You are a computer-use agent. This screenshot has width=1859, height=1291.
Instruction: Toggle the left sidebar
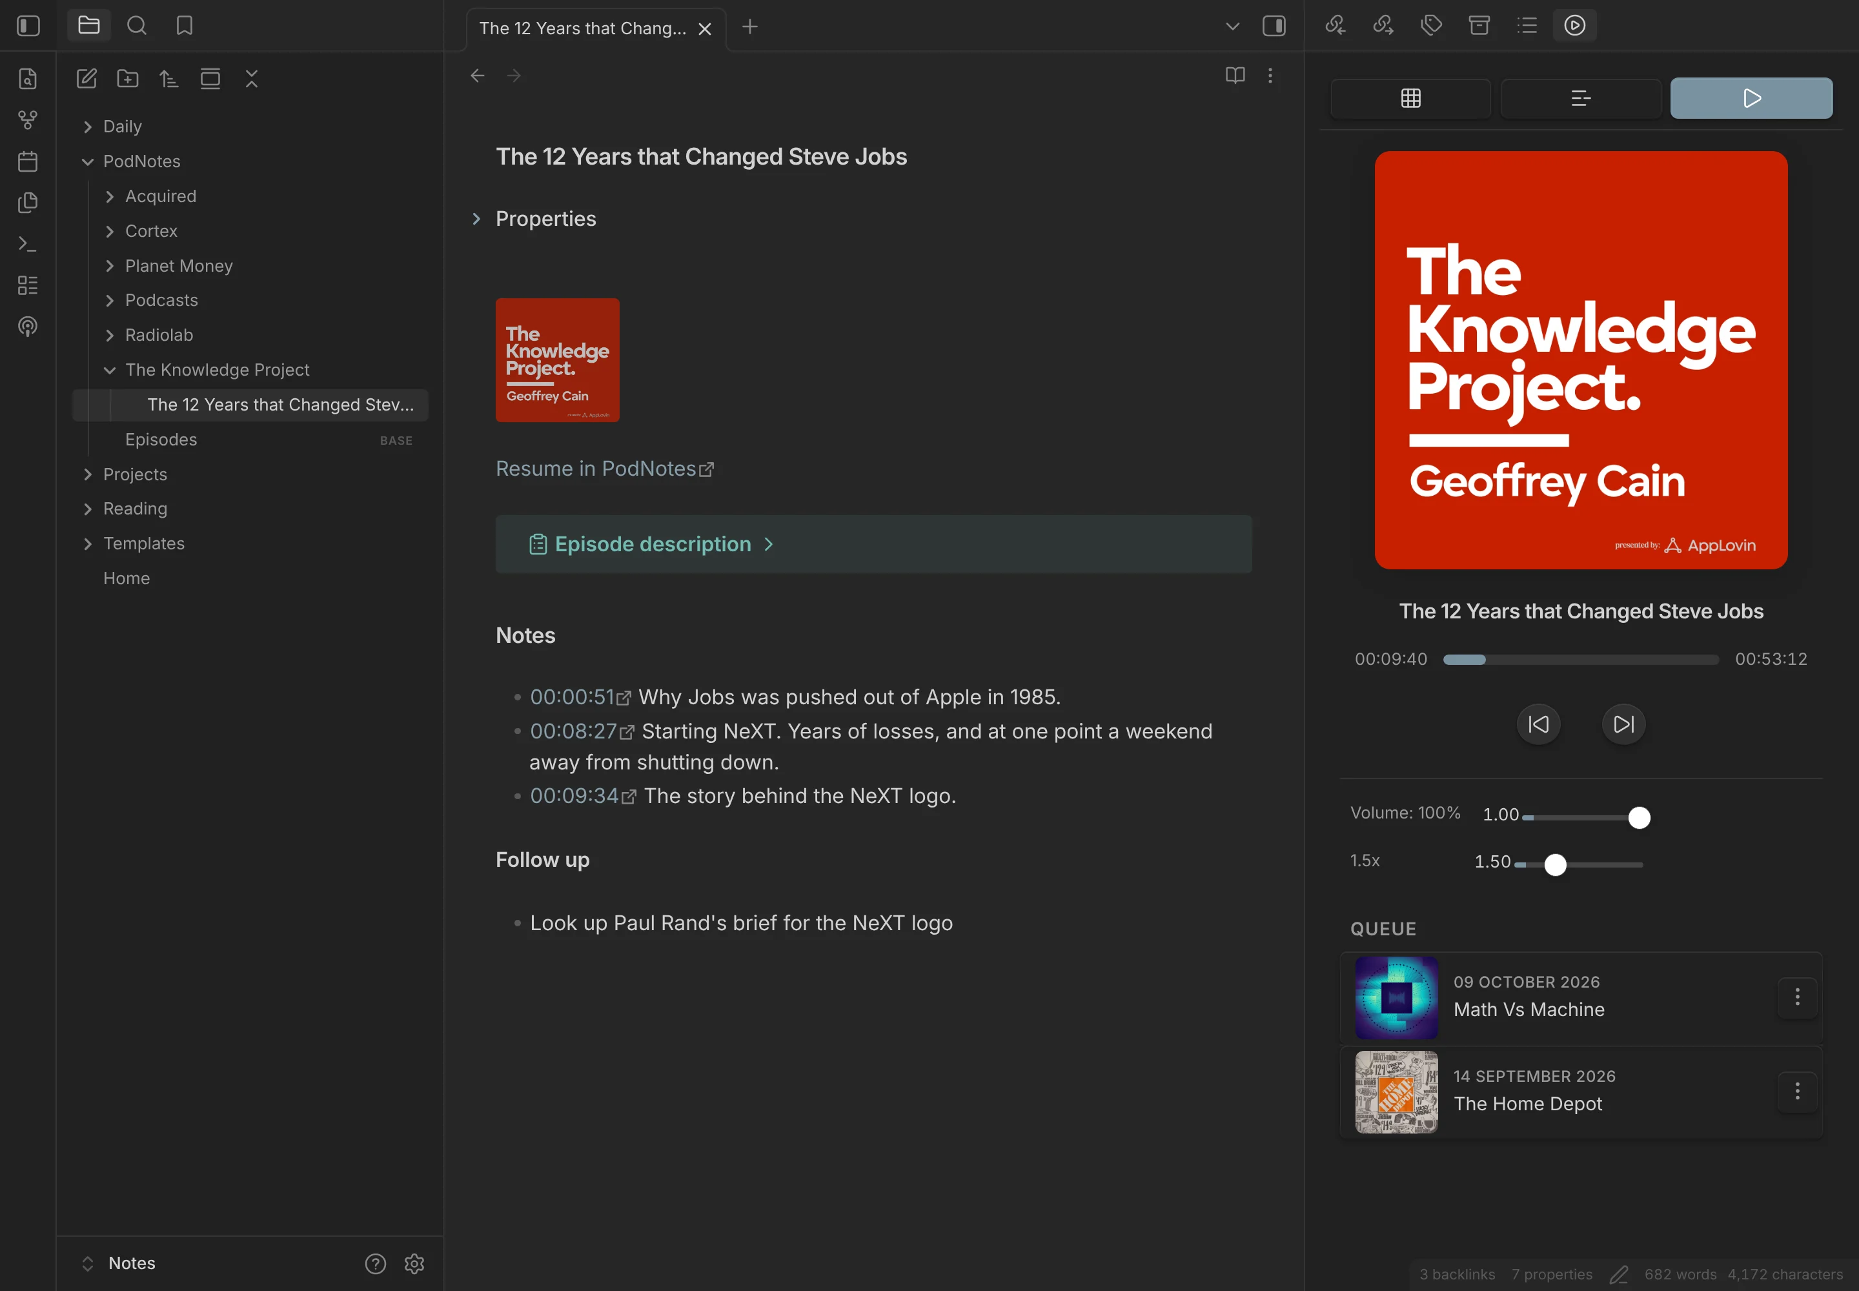click(x=28, y=26)
